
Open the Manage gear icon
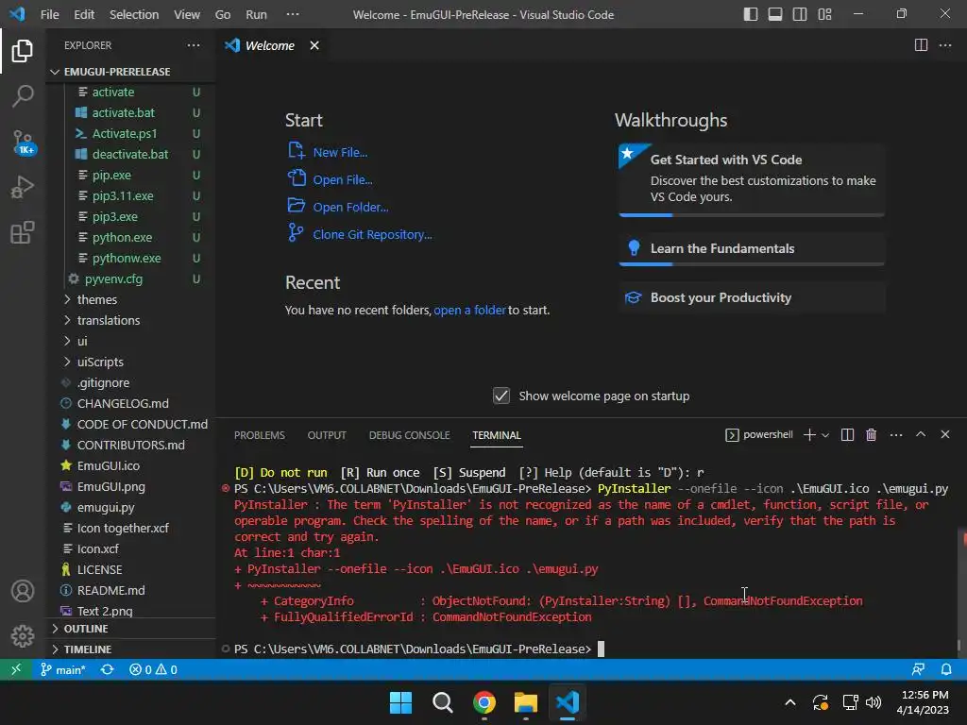23,635
